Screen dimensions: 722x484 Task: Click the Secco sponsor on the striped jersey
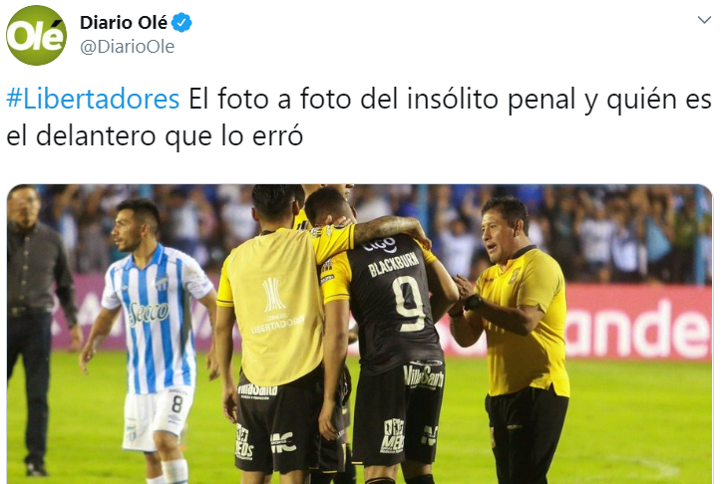[x=149, y=312]
